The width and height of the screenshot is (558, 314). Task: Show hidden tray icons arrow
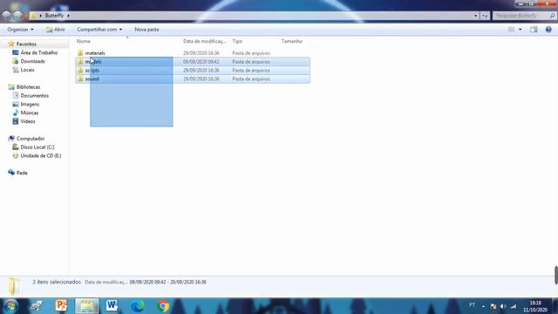pyautogui.click(x=483, y=306)
